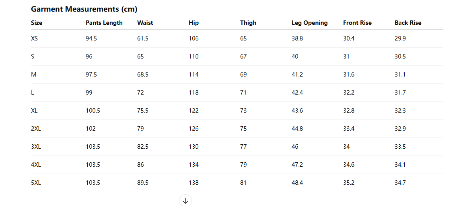Select leg opening value 38.8 for XS
Viewport: 463px width, 206px height.
(x=297, y=38)
